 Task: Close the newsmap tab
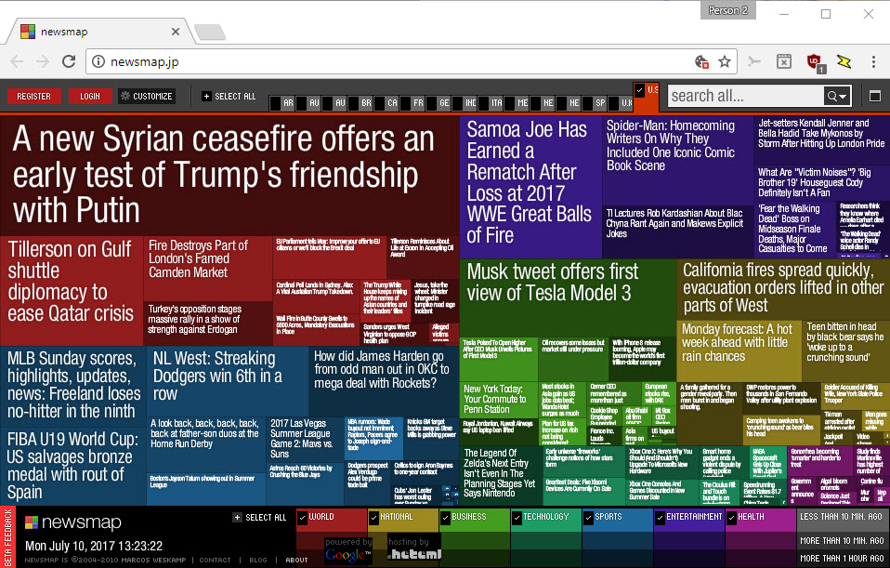(x=176, y=32)
